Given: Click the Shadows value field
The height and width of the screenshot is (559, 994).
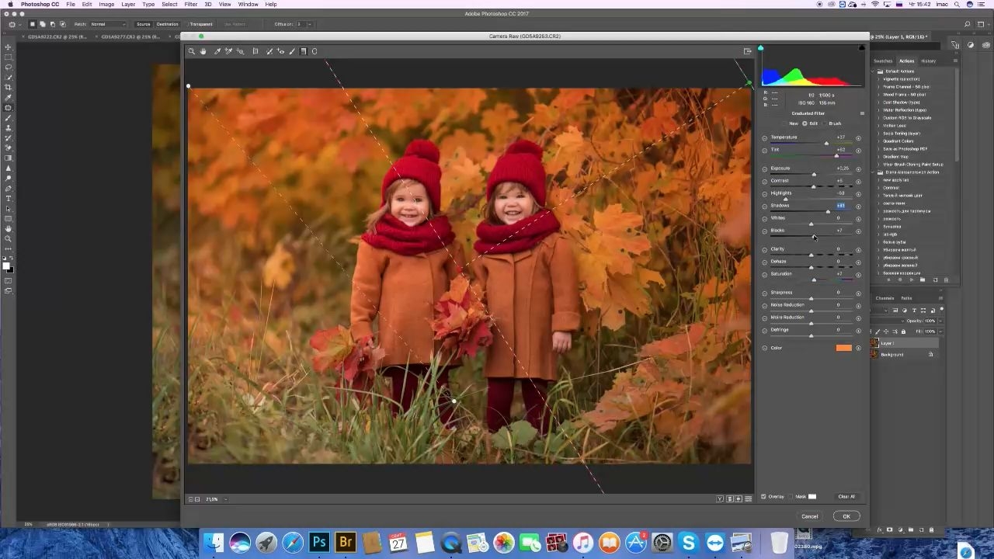Looking at the screenshot, I should pyautogui.click(x=840, y=206).
